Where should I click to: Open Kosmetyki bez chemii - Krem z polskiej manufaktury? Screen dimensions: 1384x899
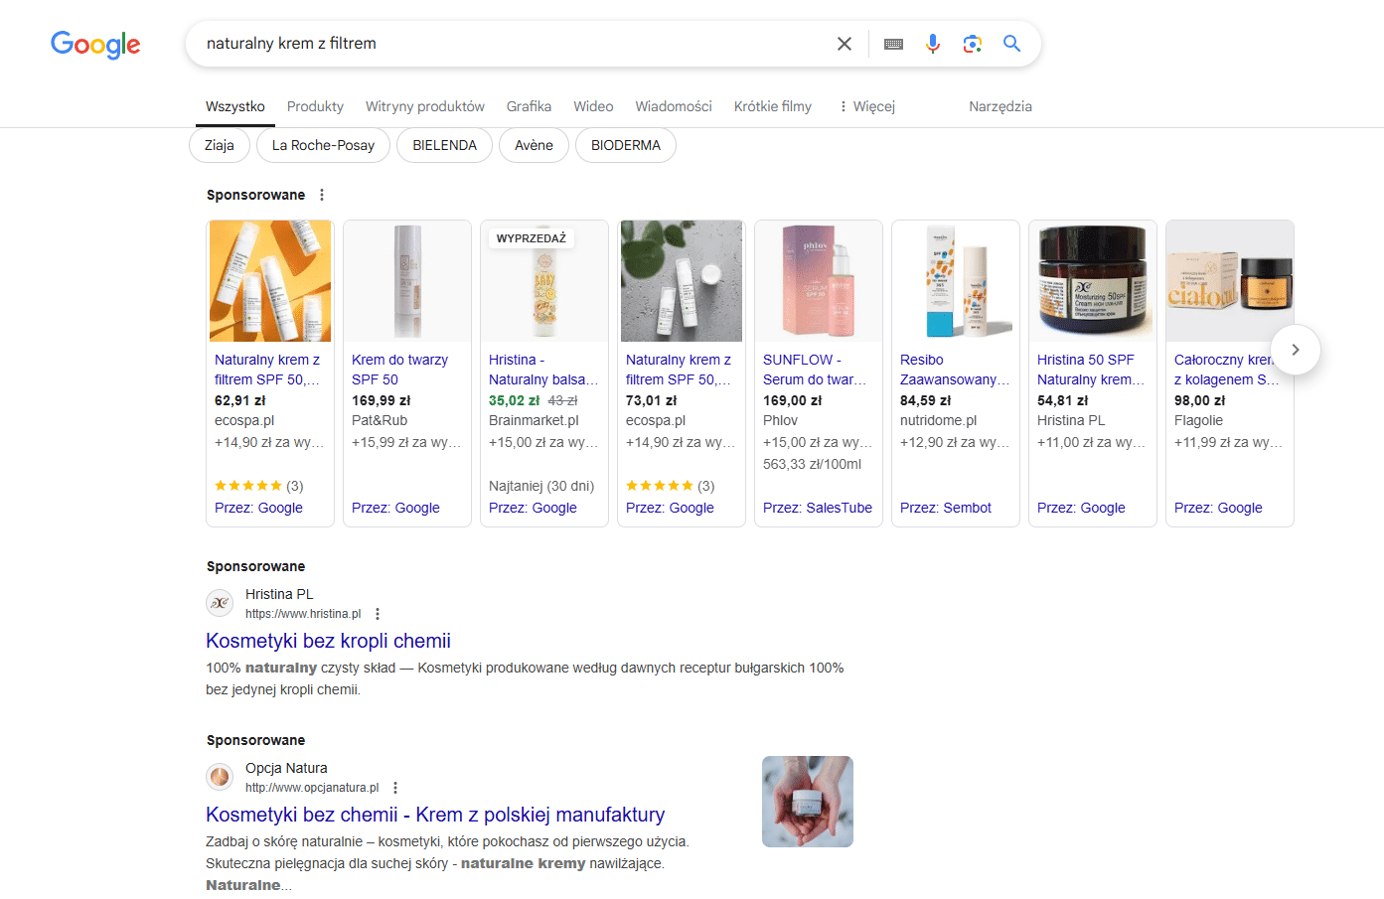coord(435,815)
